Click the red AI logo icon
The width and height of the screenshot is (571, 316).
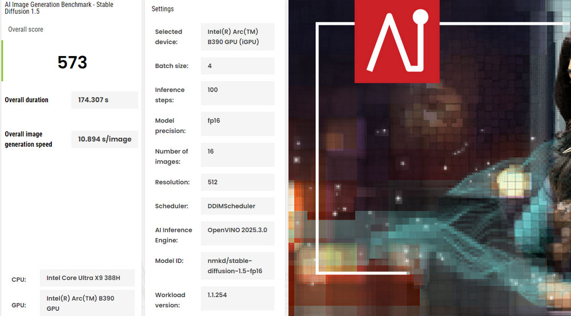[397, 42]
